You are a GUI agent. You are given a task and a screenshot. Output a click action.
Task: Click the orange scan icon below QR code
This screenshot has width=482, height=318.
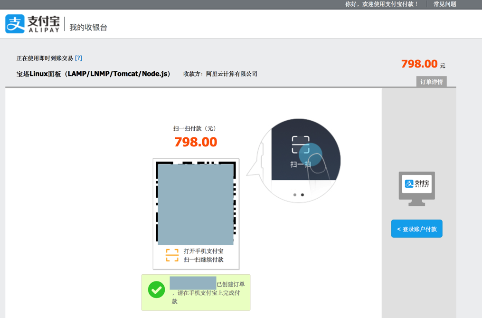(x=172, y=255)
